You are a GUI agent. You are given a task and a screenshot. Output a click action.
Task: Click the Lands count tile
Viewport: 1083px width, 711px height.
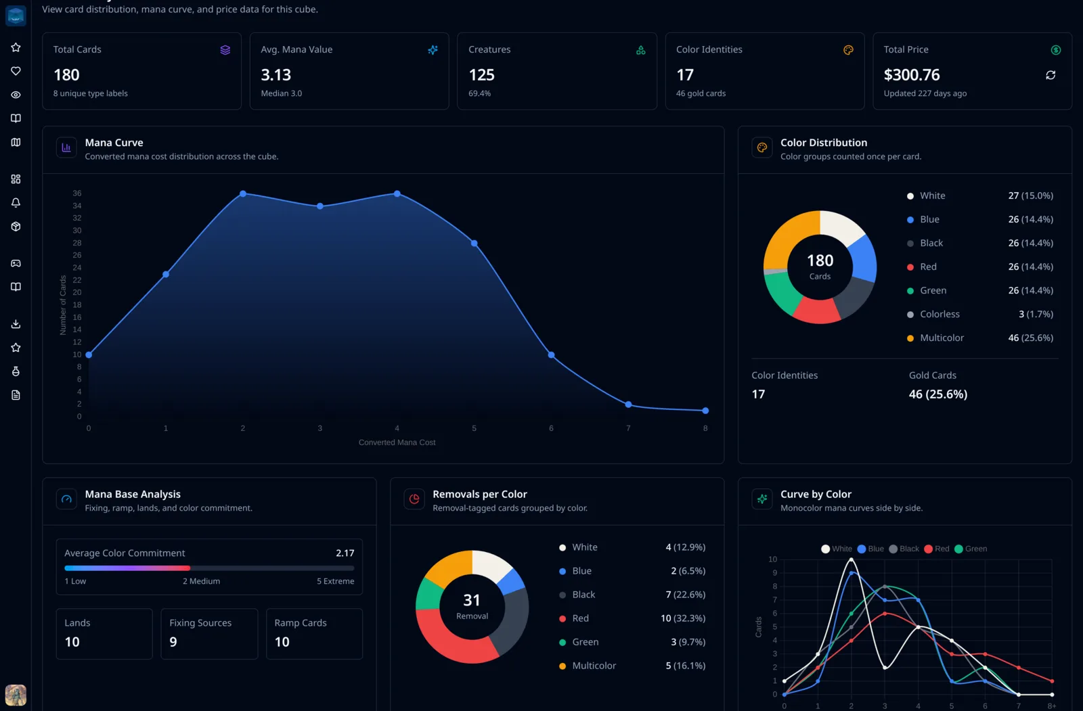104,634
